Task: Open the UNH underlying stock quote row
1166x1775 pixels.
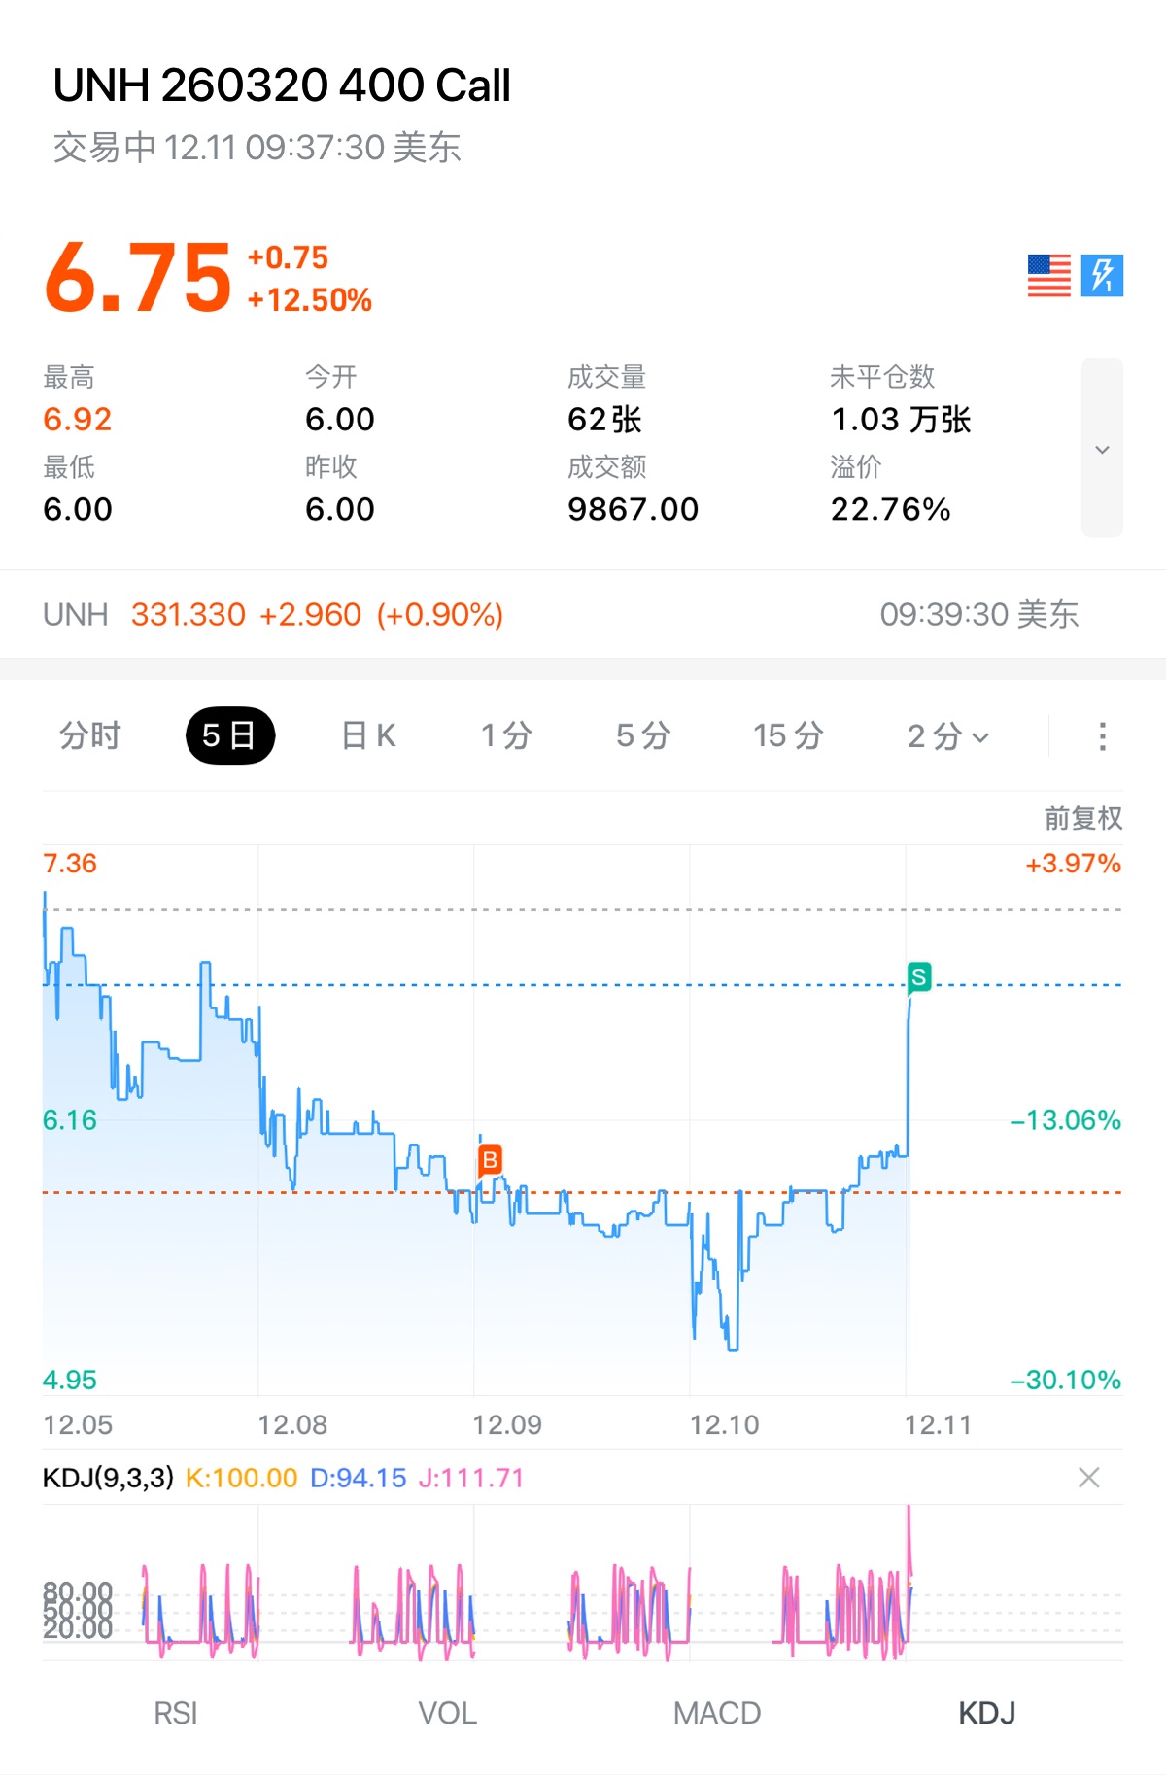Action: [583, 614]
